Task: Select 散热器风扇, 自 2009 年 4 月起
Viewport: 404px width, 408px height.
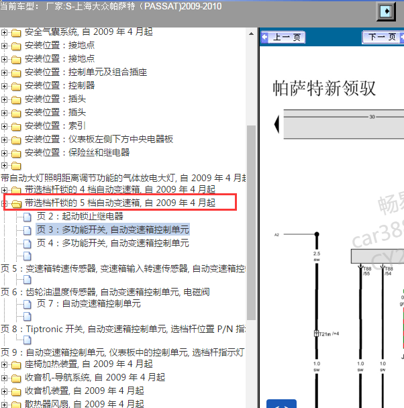Action: click(x=84, y=404)
